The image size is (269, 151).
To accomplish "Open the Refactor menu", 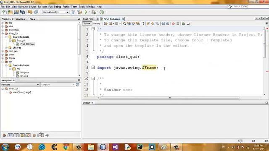I will (42, 7).
